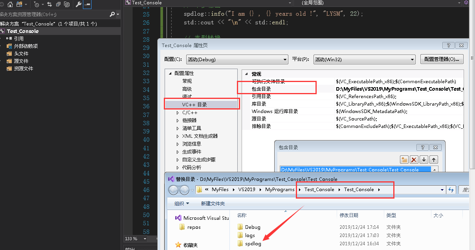Click the back navigation arrow in the Explorer window

tap(173, 190)
